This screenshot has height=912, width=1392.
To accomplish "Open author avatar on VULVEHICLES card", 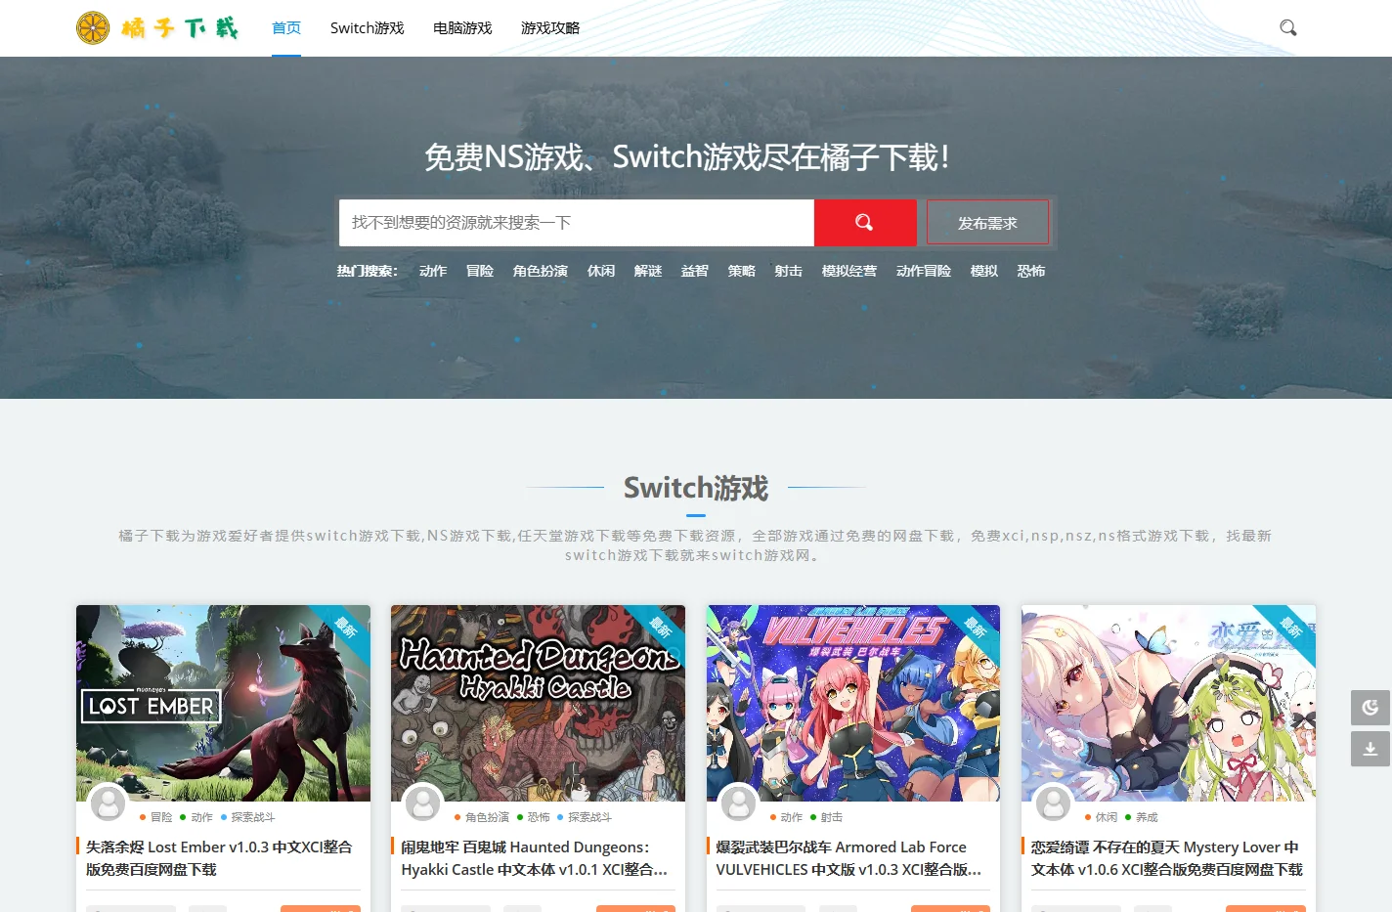I will tap(738, 803).
